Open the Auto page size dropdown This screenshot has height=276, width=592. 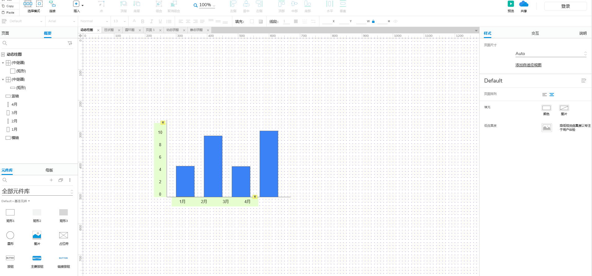pos(551,53)
